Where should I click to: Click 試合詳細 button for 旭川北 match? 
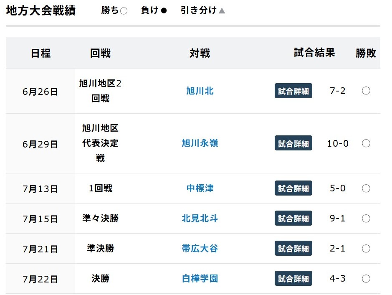pyautogui.click(x=293, y=91)
